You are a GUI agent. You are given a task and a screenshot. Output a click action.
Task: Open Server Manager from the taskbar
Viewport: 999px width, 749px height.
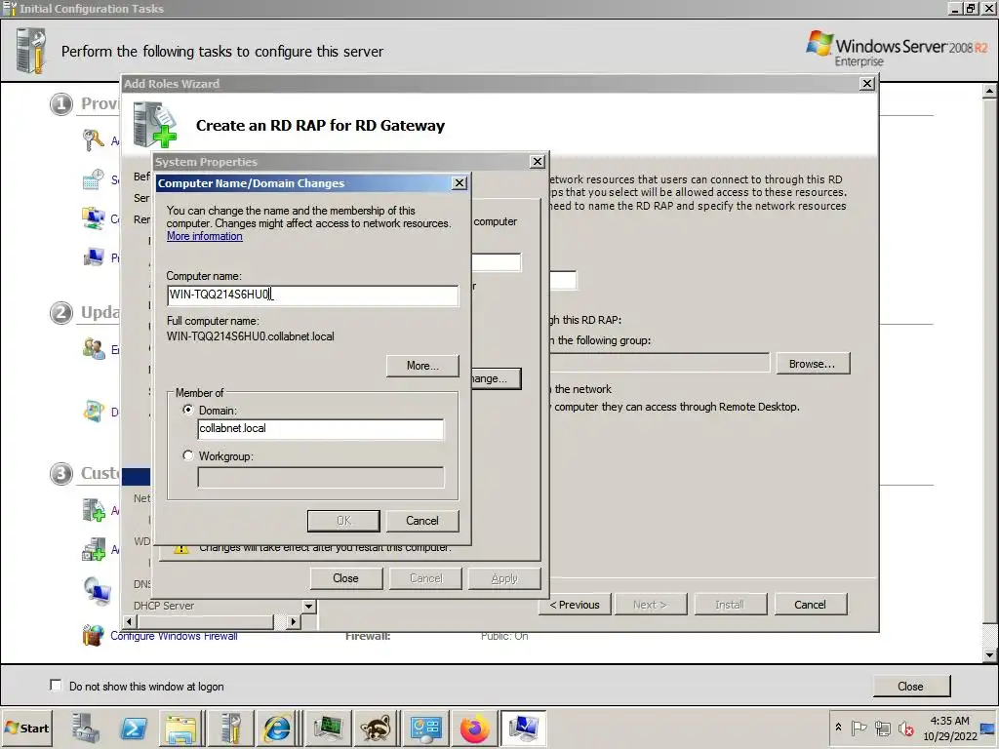[86, 728]
